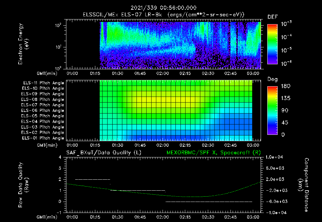
Task: Select the 45 value on Deg scale
Action: [285, 123]
